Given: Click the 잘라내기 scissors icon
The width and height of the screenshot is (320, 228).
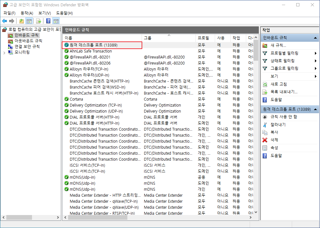Looking at the screenshot, I should (x=265, y=125).
